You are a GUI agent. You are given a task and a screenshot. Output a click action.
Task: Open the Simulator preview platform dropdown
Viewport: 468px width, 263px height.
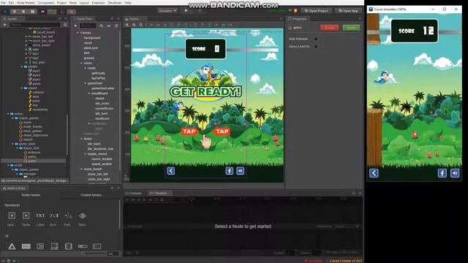167,11
